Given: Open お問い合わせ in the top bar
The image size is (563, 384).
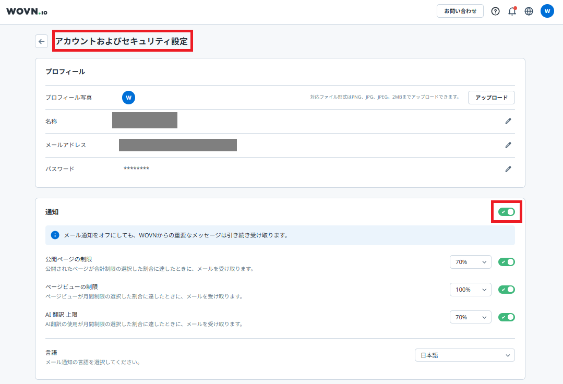Looking at the screenshot, I should pyautogui.click(x=460, y=10).
